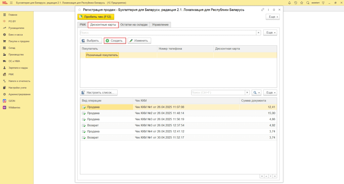Open РМК section in the sidebar
The width and height of the screenshot is (344, 184).
point(11,74)
